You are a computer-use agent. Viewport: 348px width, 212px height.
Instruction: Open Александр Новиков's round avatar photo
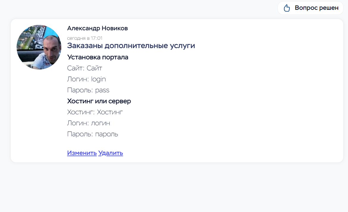39,47
